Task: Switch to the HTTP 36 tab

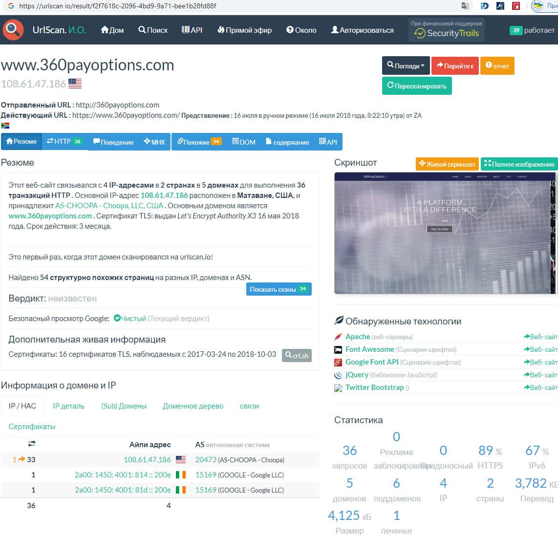Action: tap(64, 141)
